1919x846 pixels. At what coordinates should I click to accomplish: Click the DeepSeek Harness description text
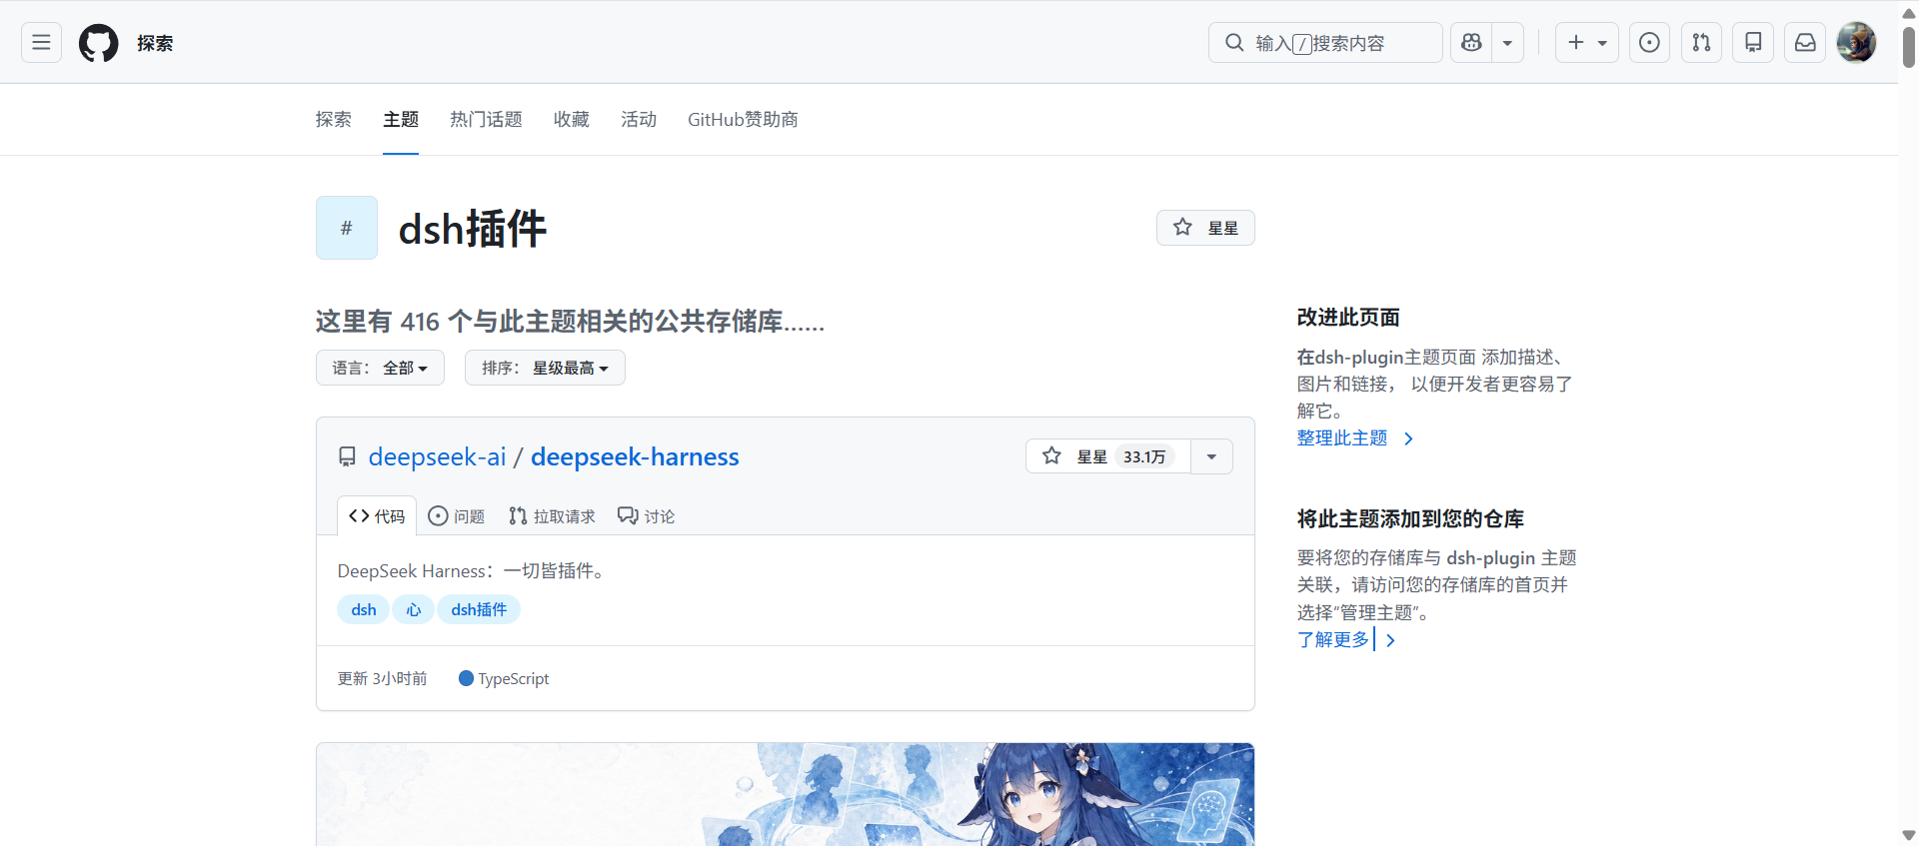tap(470, 571)
